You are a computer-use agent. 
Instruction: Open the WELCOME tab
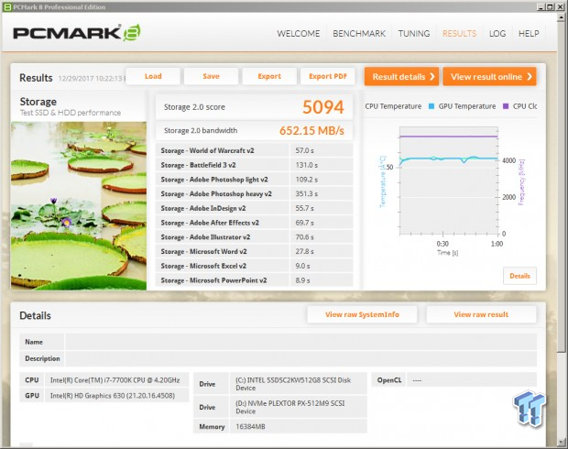pyautogui.click(x=298, y=34)
